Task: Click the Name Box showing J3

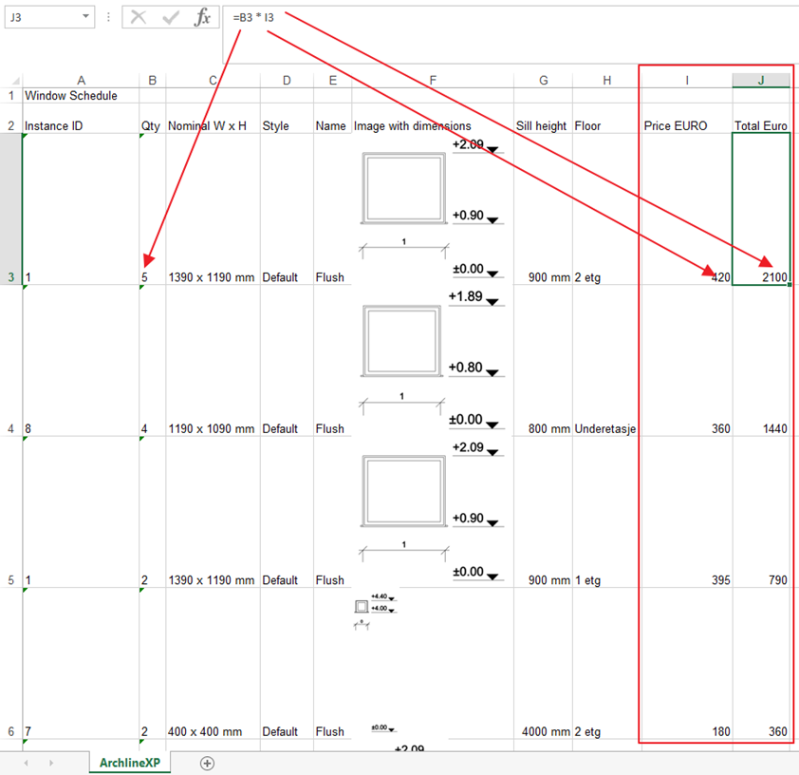Action: coord(43,18)
